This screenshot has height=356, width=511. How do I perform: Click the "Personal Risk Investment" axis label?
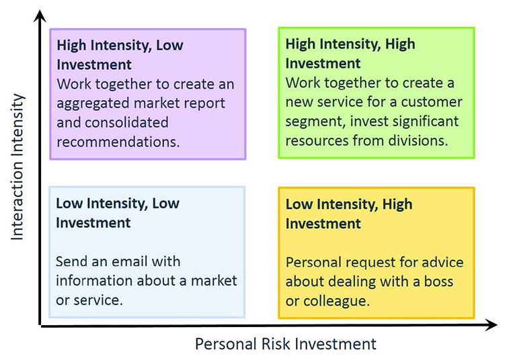286,343
